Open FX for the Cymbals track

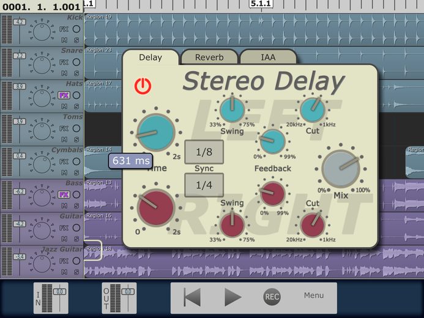64,161
